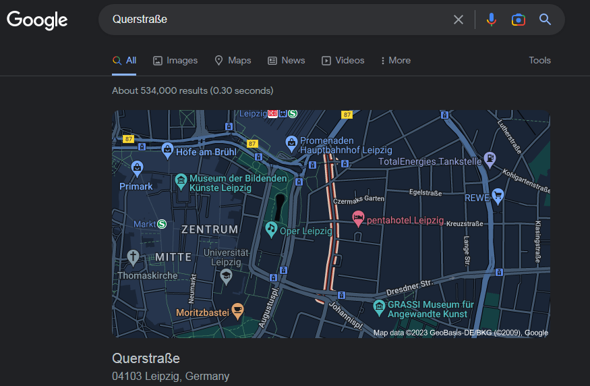Click the Markt S-Bahn station icon
This screenshot has height=386, width=590.
(162, 224)
